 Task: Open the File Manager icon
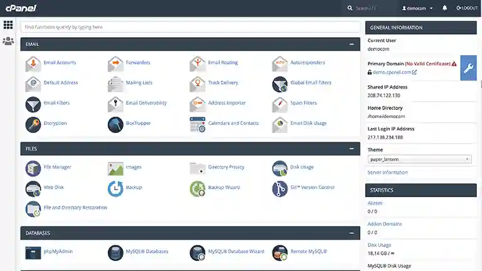[33, 168]
